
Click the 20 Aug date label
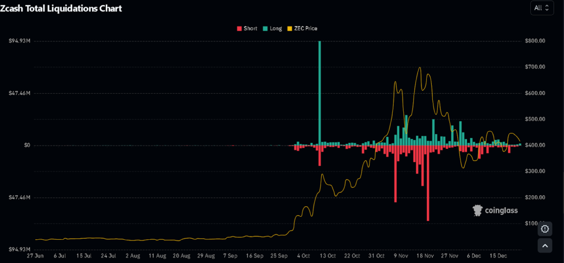coord(181,256)
